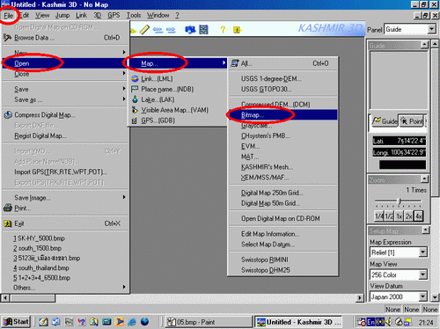Choose Bitmap from the Map submenu
Viewport: 440px width, 329px height.
pyautogui.click(x=282, y=115)
